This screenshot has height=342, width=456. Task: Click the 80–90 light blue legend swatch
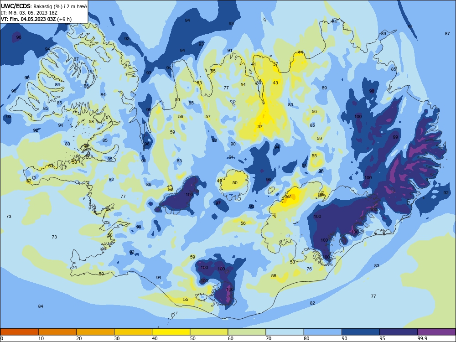[x=323, y=332]
